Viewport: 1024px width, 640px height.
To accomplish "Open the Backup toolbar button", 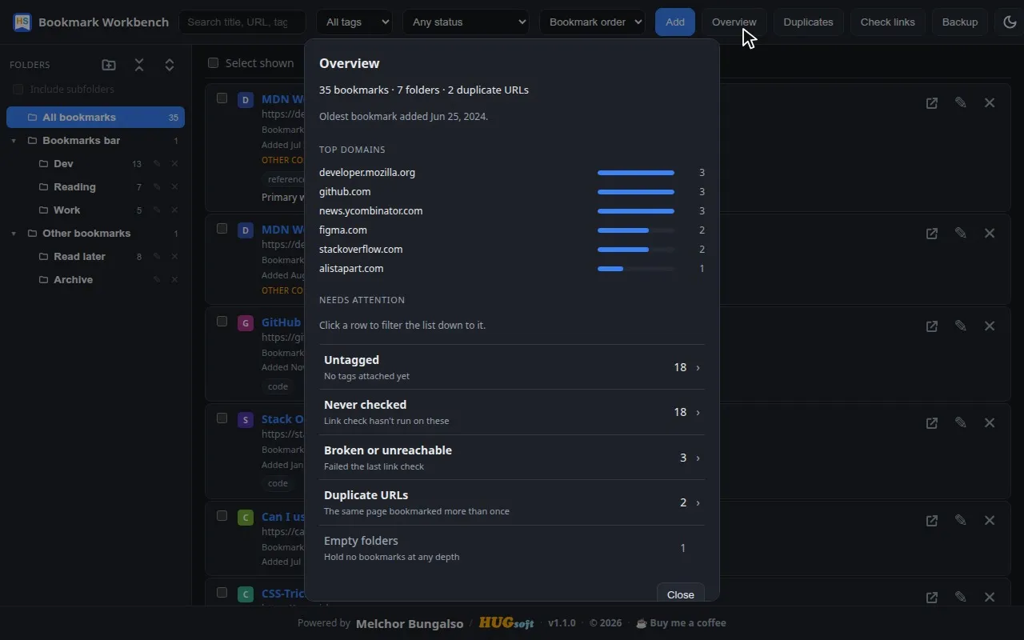I will (x=960, y=22).
